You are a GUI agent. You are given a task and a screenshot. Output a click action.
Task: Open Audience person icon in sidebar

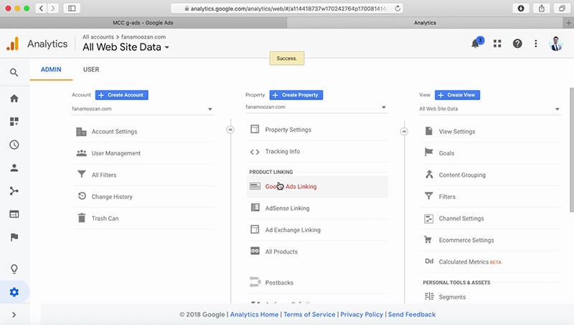[14, 168]
